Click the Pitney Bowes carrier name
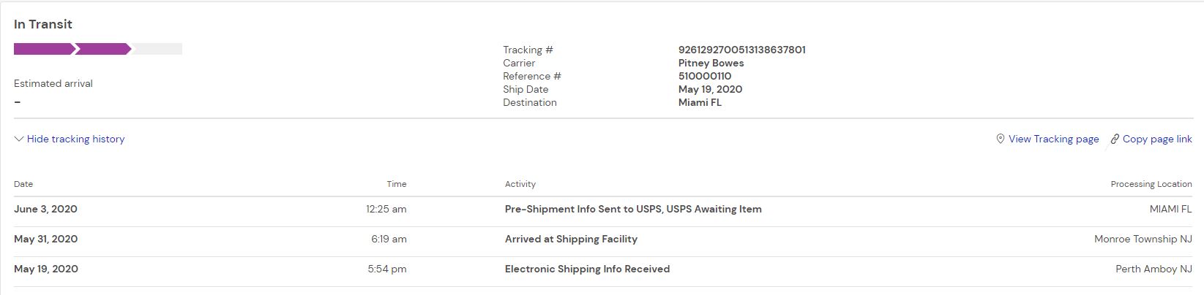The height and width of the screenshot is (295, 1204). click(711, 63)
